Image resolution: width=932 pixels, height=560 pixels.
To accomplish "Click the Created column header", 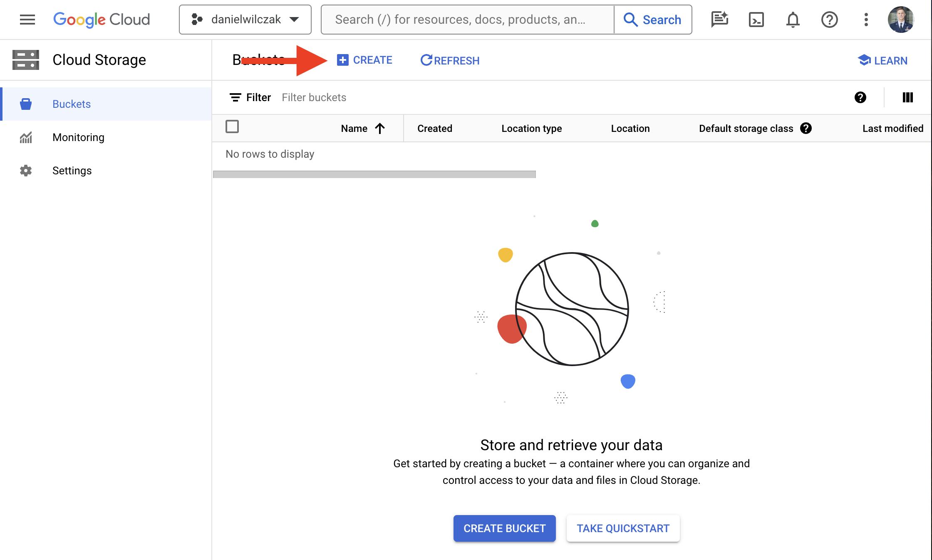I will pyautogui.click(x=435, y=129).
